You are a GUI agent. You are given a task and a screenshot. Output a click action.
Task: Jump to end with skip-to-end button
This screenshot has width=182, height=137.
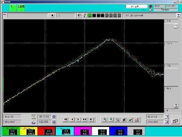point(91,119)
